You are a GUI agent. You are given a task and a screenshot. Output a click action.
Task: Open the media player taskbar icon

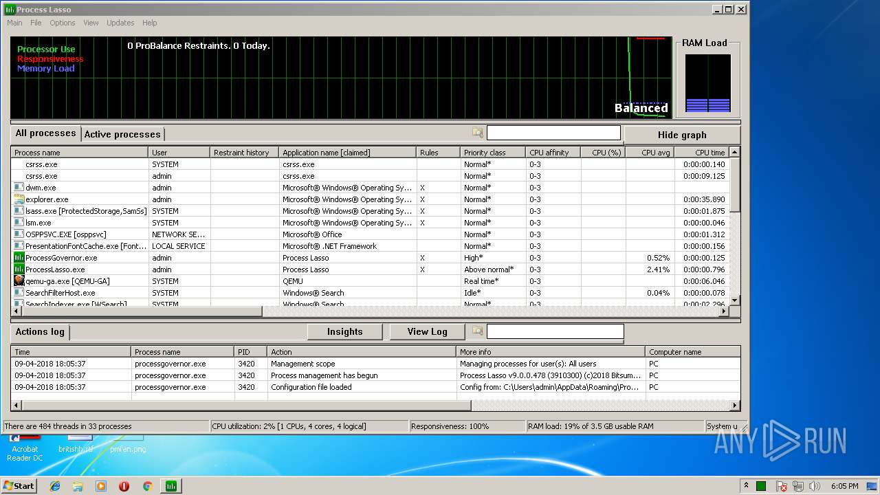pyautogui.click(x=101, y=486)
